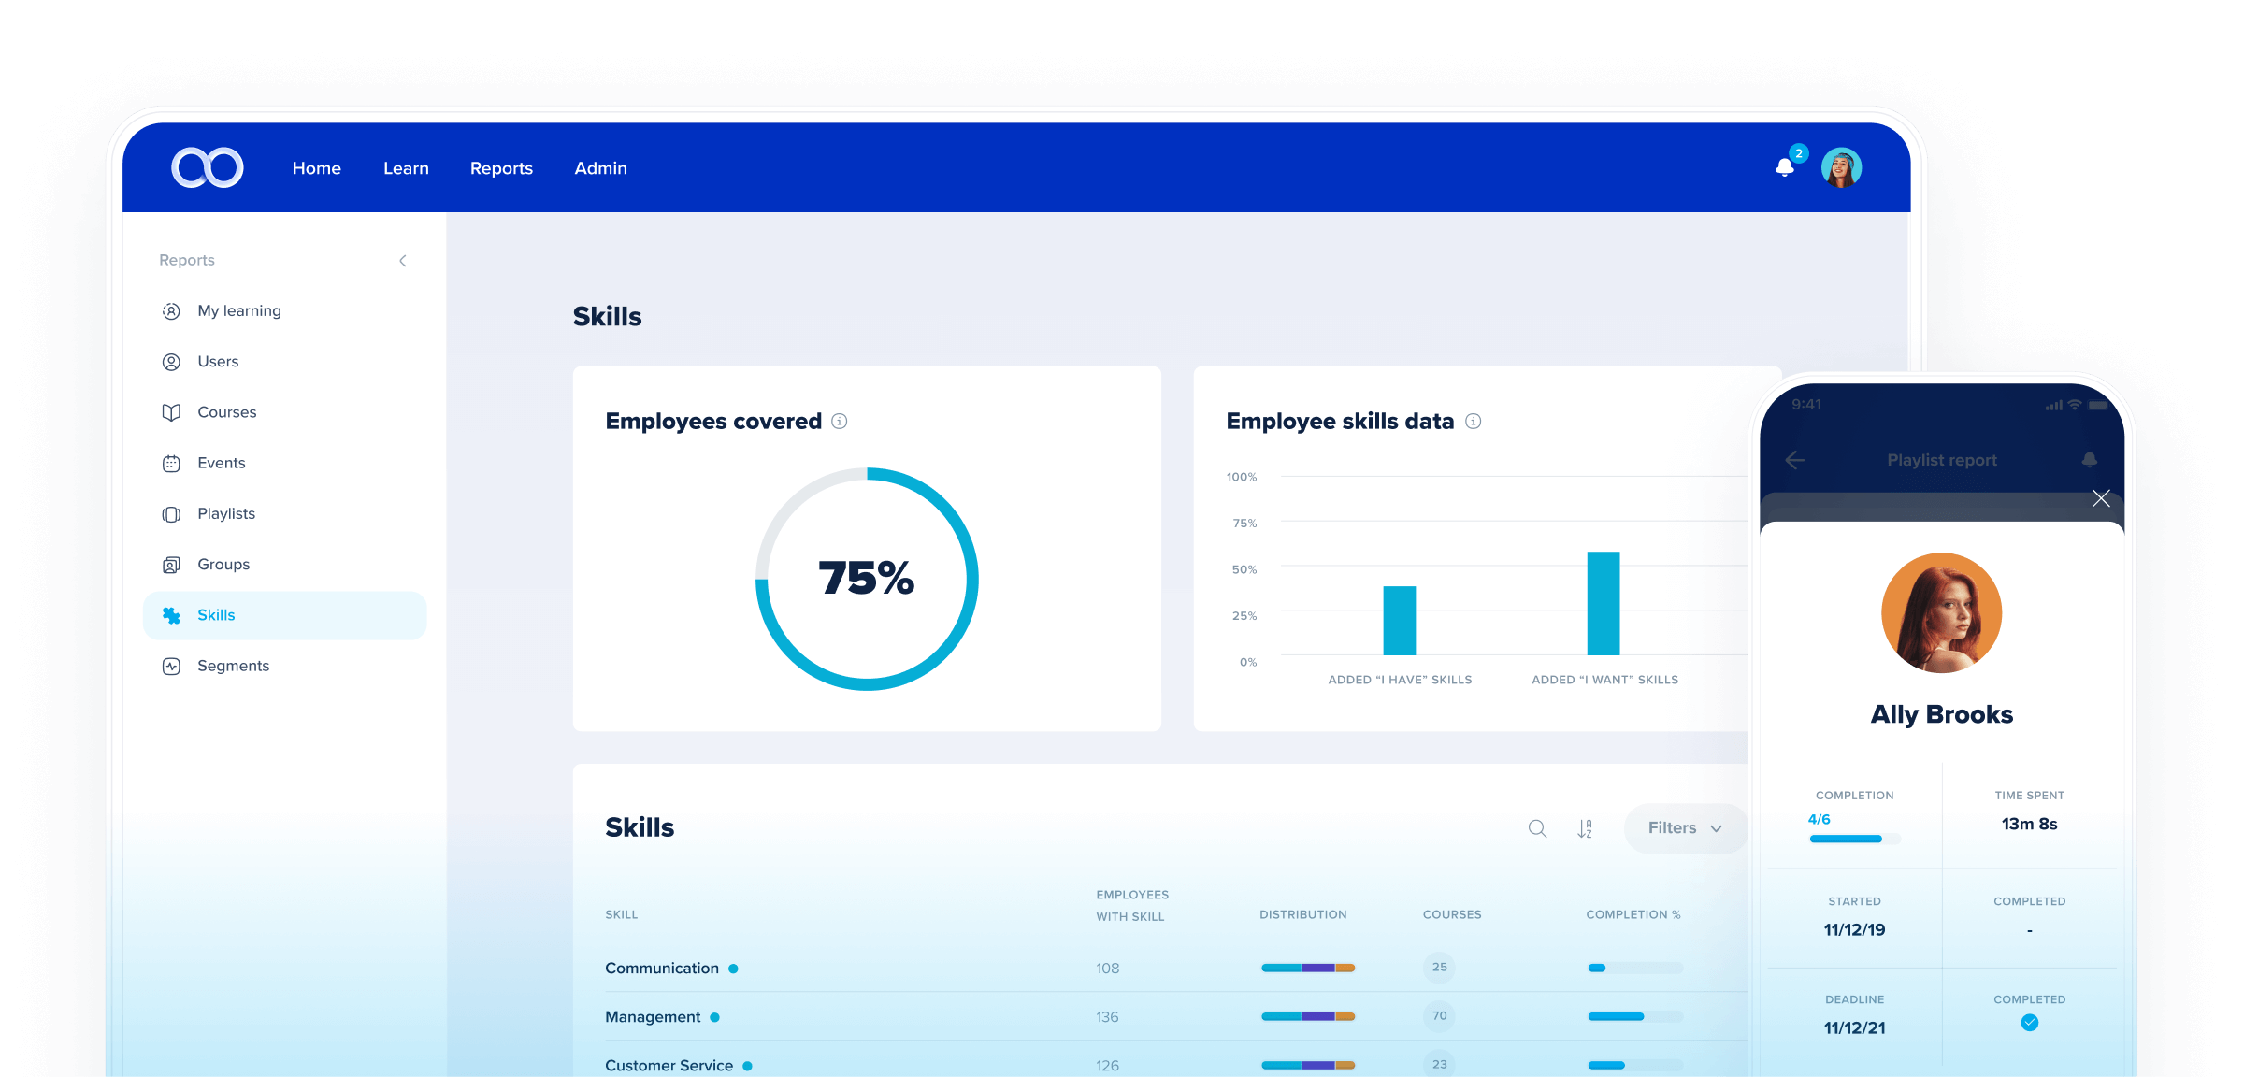Toggle the Completed checkmark for deadline 11/12/21
2244x1077 pixels.
(x=2029, y=1023)
